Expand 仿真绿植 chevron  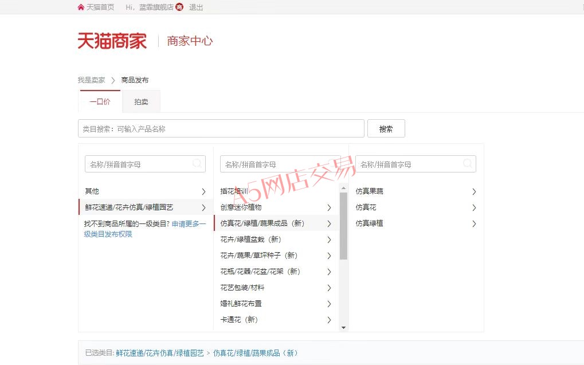coord(474,223)
